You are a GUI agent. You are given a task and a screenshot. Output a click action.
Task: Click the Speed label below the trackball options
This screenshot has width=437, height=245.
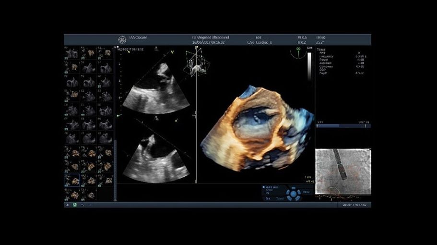[279, 197]
